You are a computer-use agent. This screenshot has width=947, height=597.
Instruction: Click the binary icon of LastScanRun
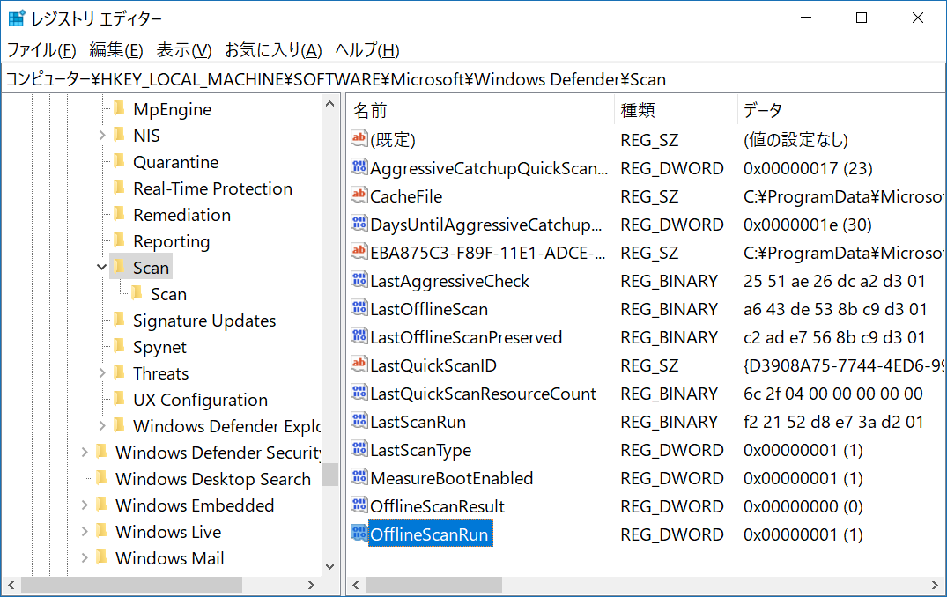[x=359, y=421]
